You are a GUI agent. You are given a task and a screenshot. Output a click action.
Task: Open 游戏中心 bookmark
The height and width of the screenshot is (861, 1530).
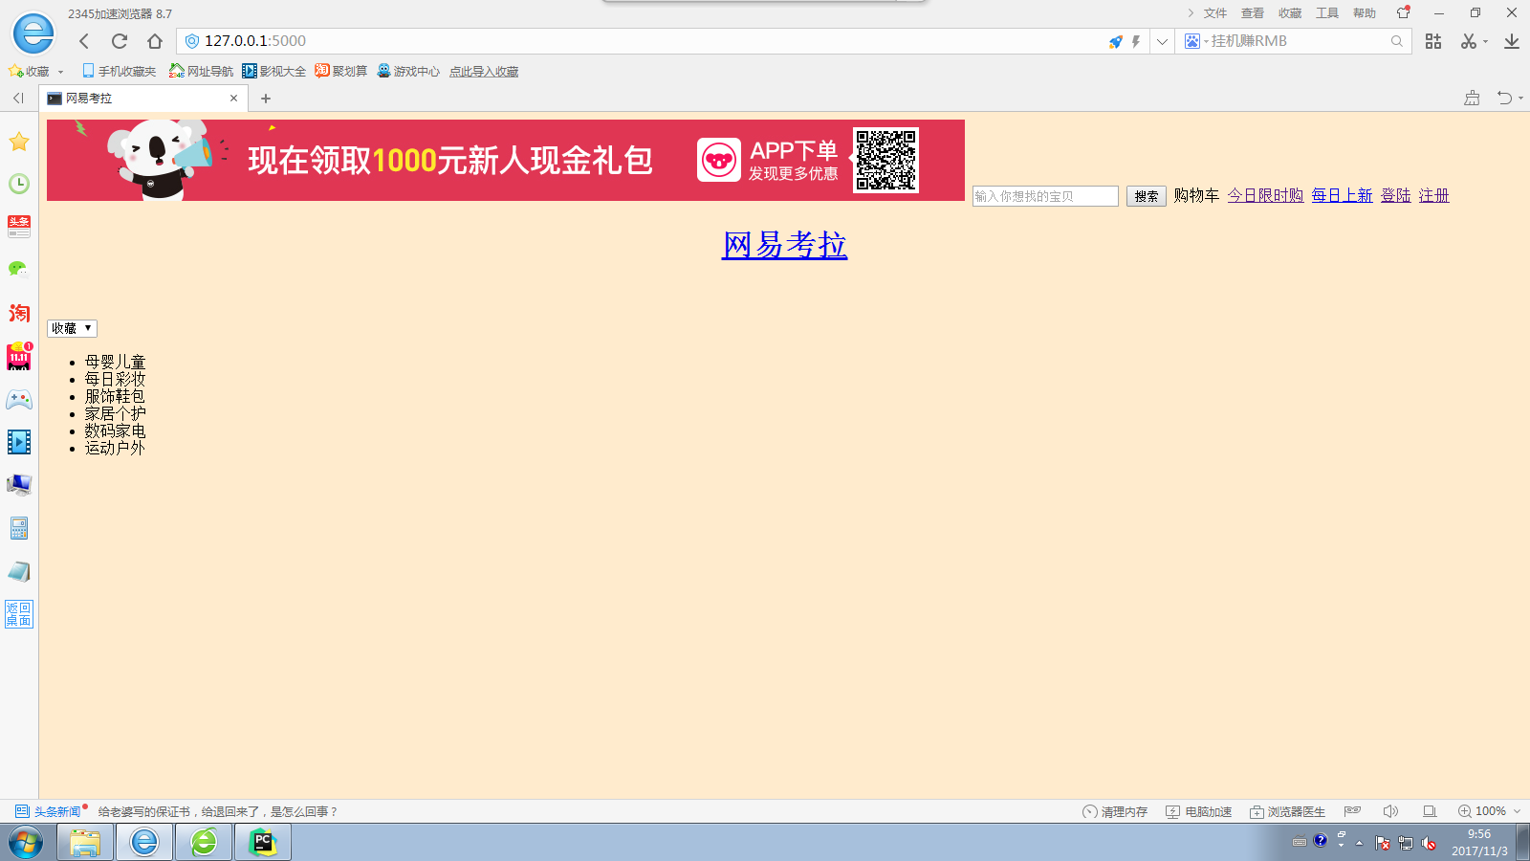tap(408, 71)
